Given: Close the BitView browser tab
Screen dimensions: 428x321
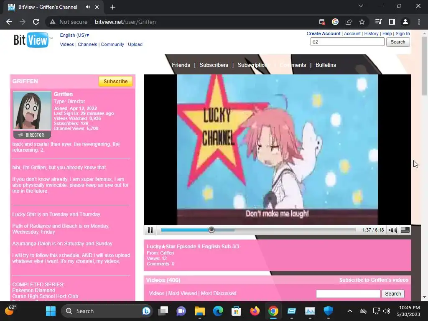Looking at the screenshot, I should tap(97, 7).
